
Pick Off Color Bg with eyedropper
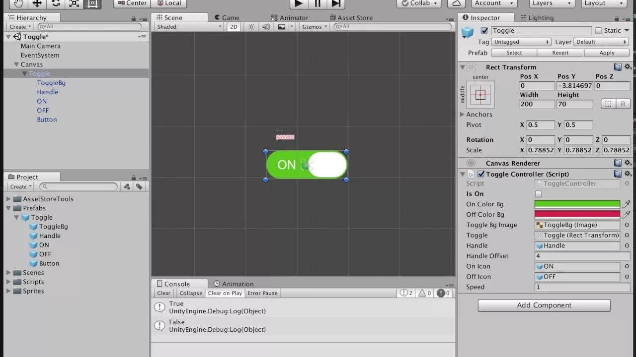coord(627,215)
